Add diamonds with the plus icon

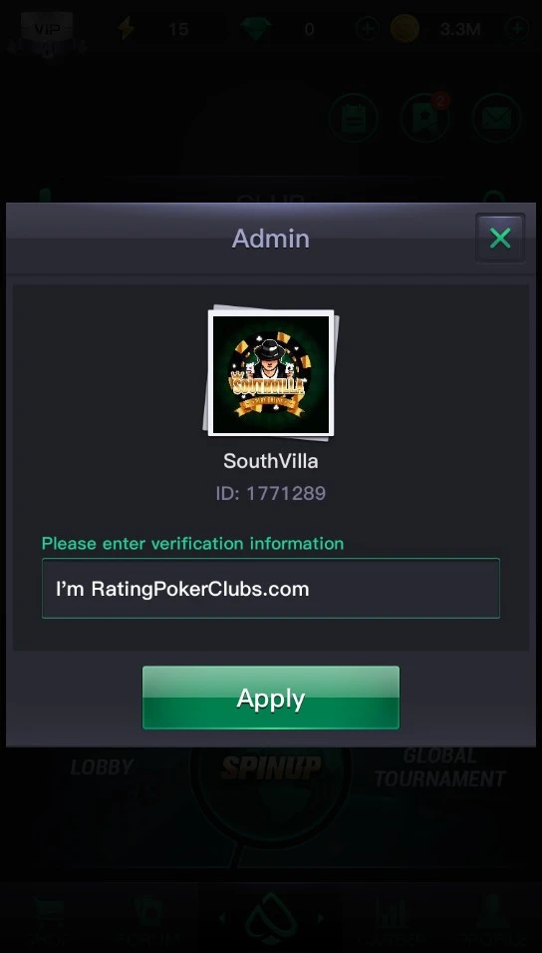point(368,29)
